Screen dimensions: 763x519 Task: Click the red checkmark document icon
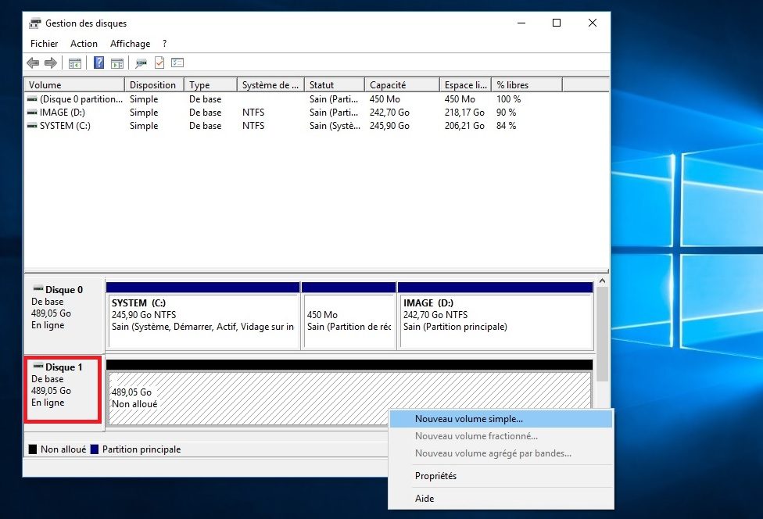159,63
